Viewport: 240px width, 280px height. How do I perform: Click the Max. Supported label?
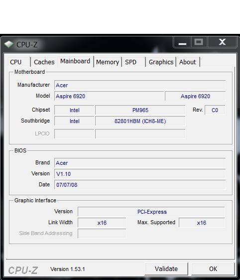tap(156, 222)
